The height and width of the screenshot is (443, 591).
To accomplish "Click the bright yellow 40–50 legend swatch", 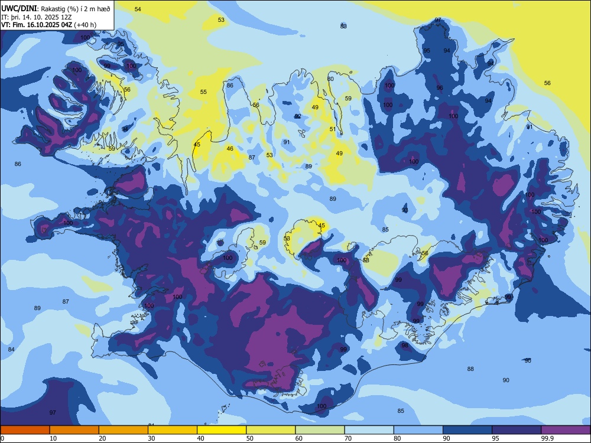I will pyautogui.click(x=222, y=430).
